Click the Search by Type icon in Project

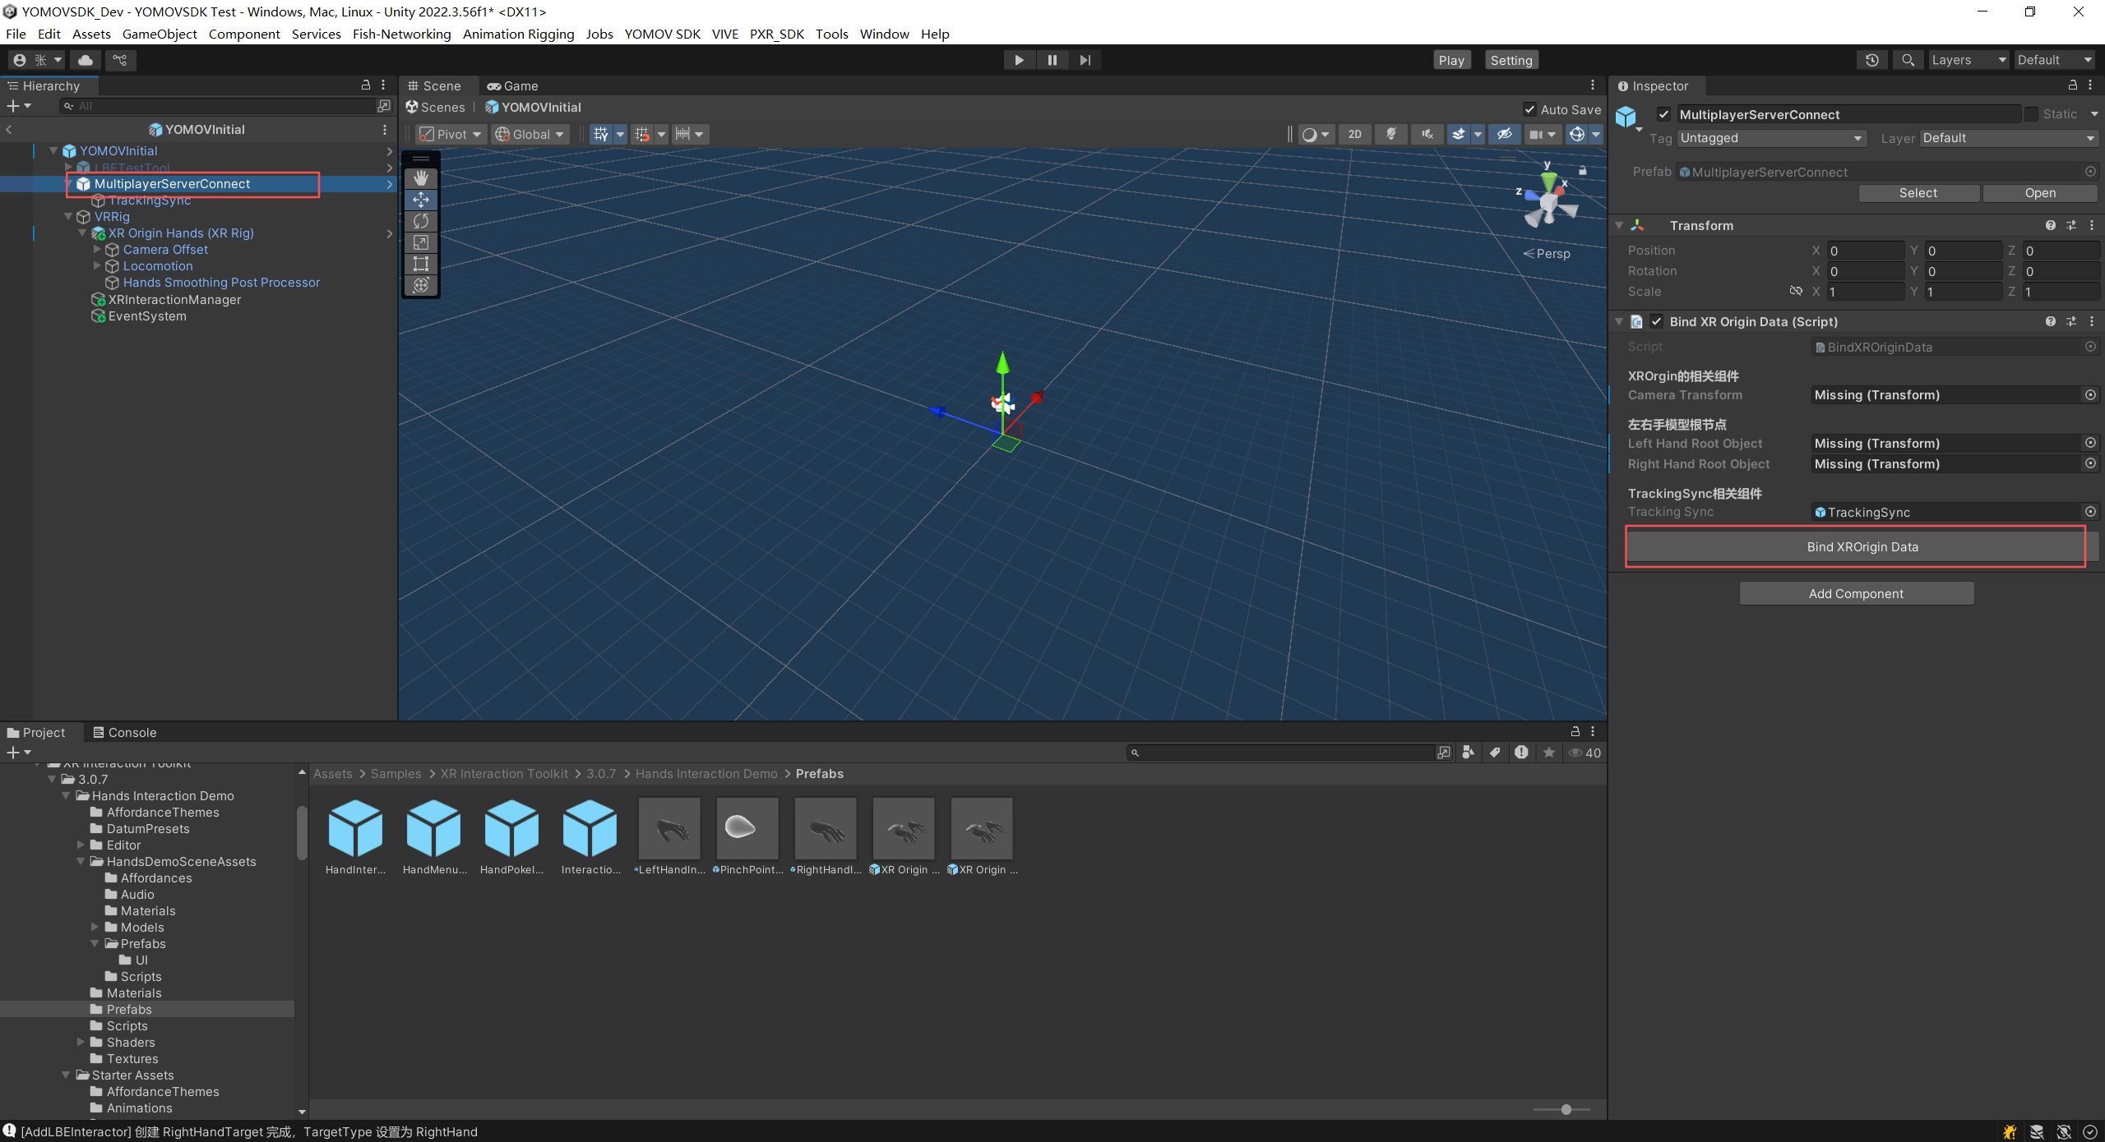pyautogui.click(x=1469, y=753)
